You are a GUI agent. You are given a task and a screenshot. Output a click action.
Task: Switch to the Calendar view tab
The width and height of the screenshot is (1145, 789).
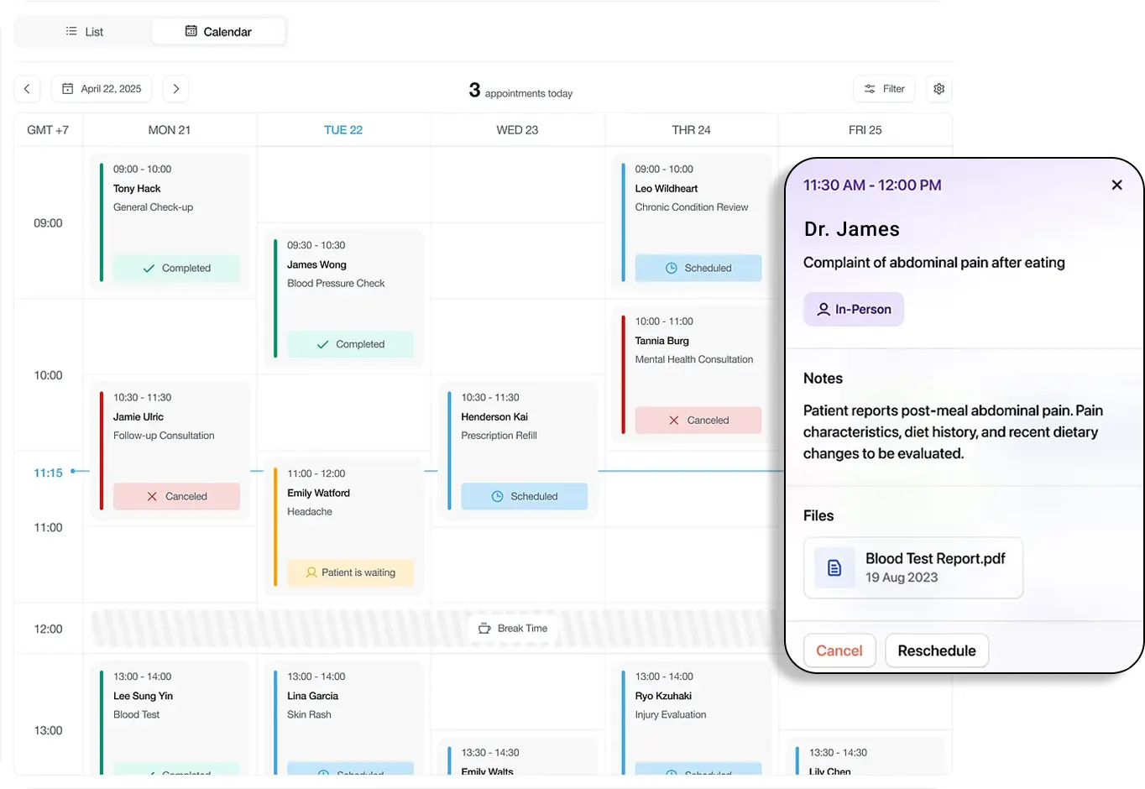218,31
